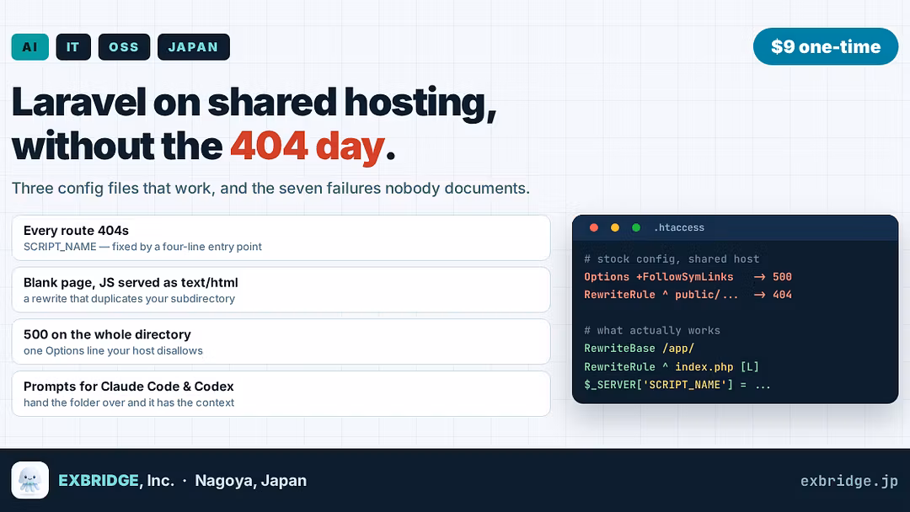The image size is (910, 512).
Task: Open the '500 on the whole directory' card
Action: click(281, 342)
